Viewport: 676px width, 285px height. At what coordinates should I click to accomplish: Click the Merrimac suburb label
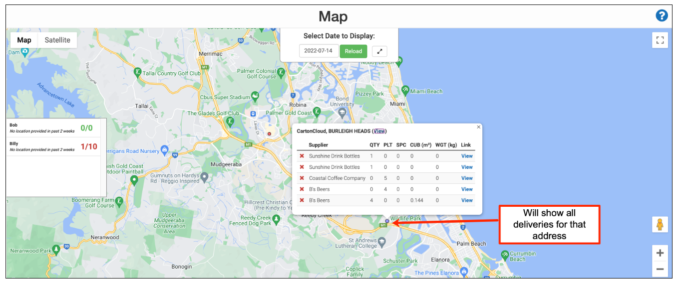tap(210, 53)
